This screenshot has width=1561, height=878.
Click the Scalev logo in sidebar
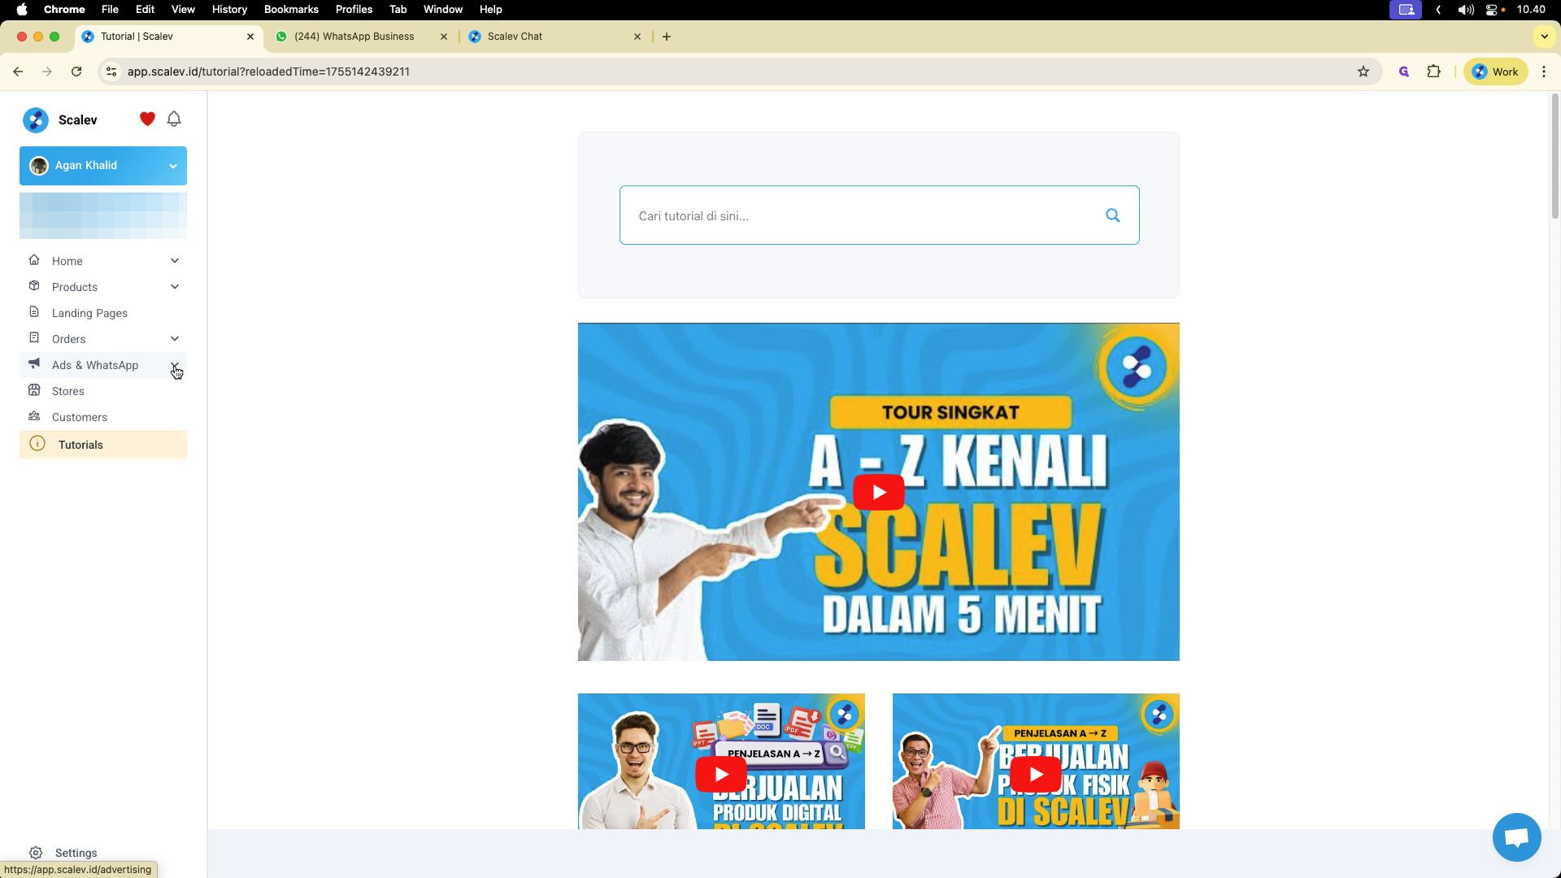36,120
